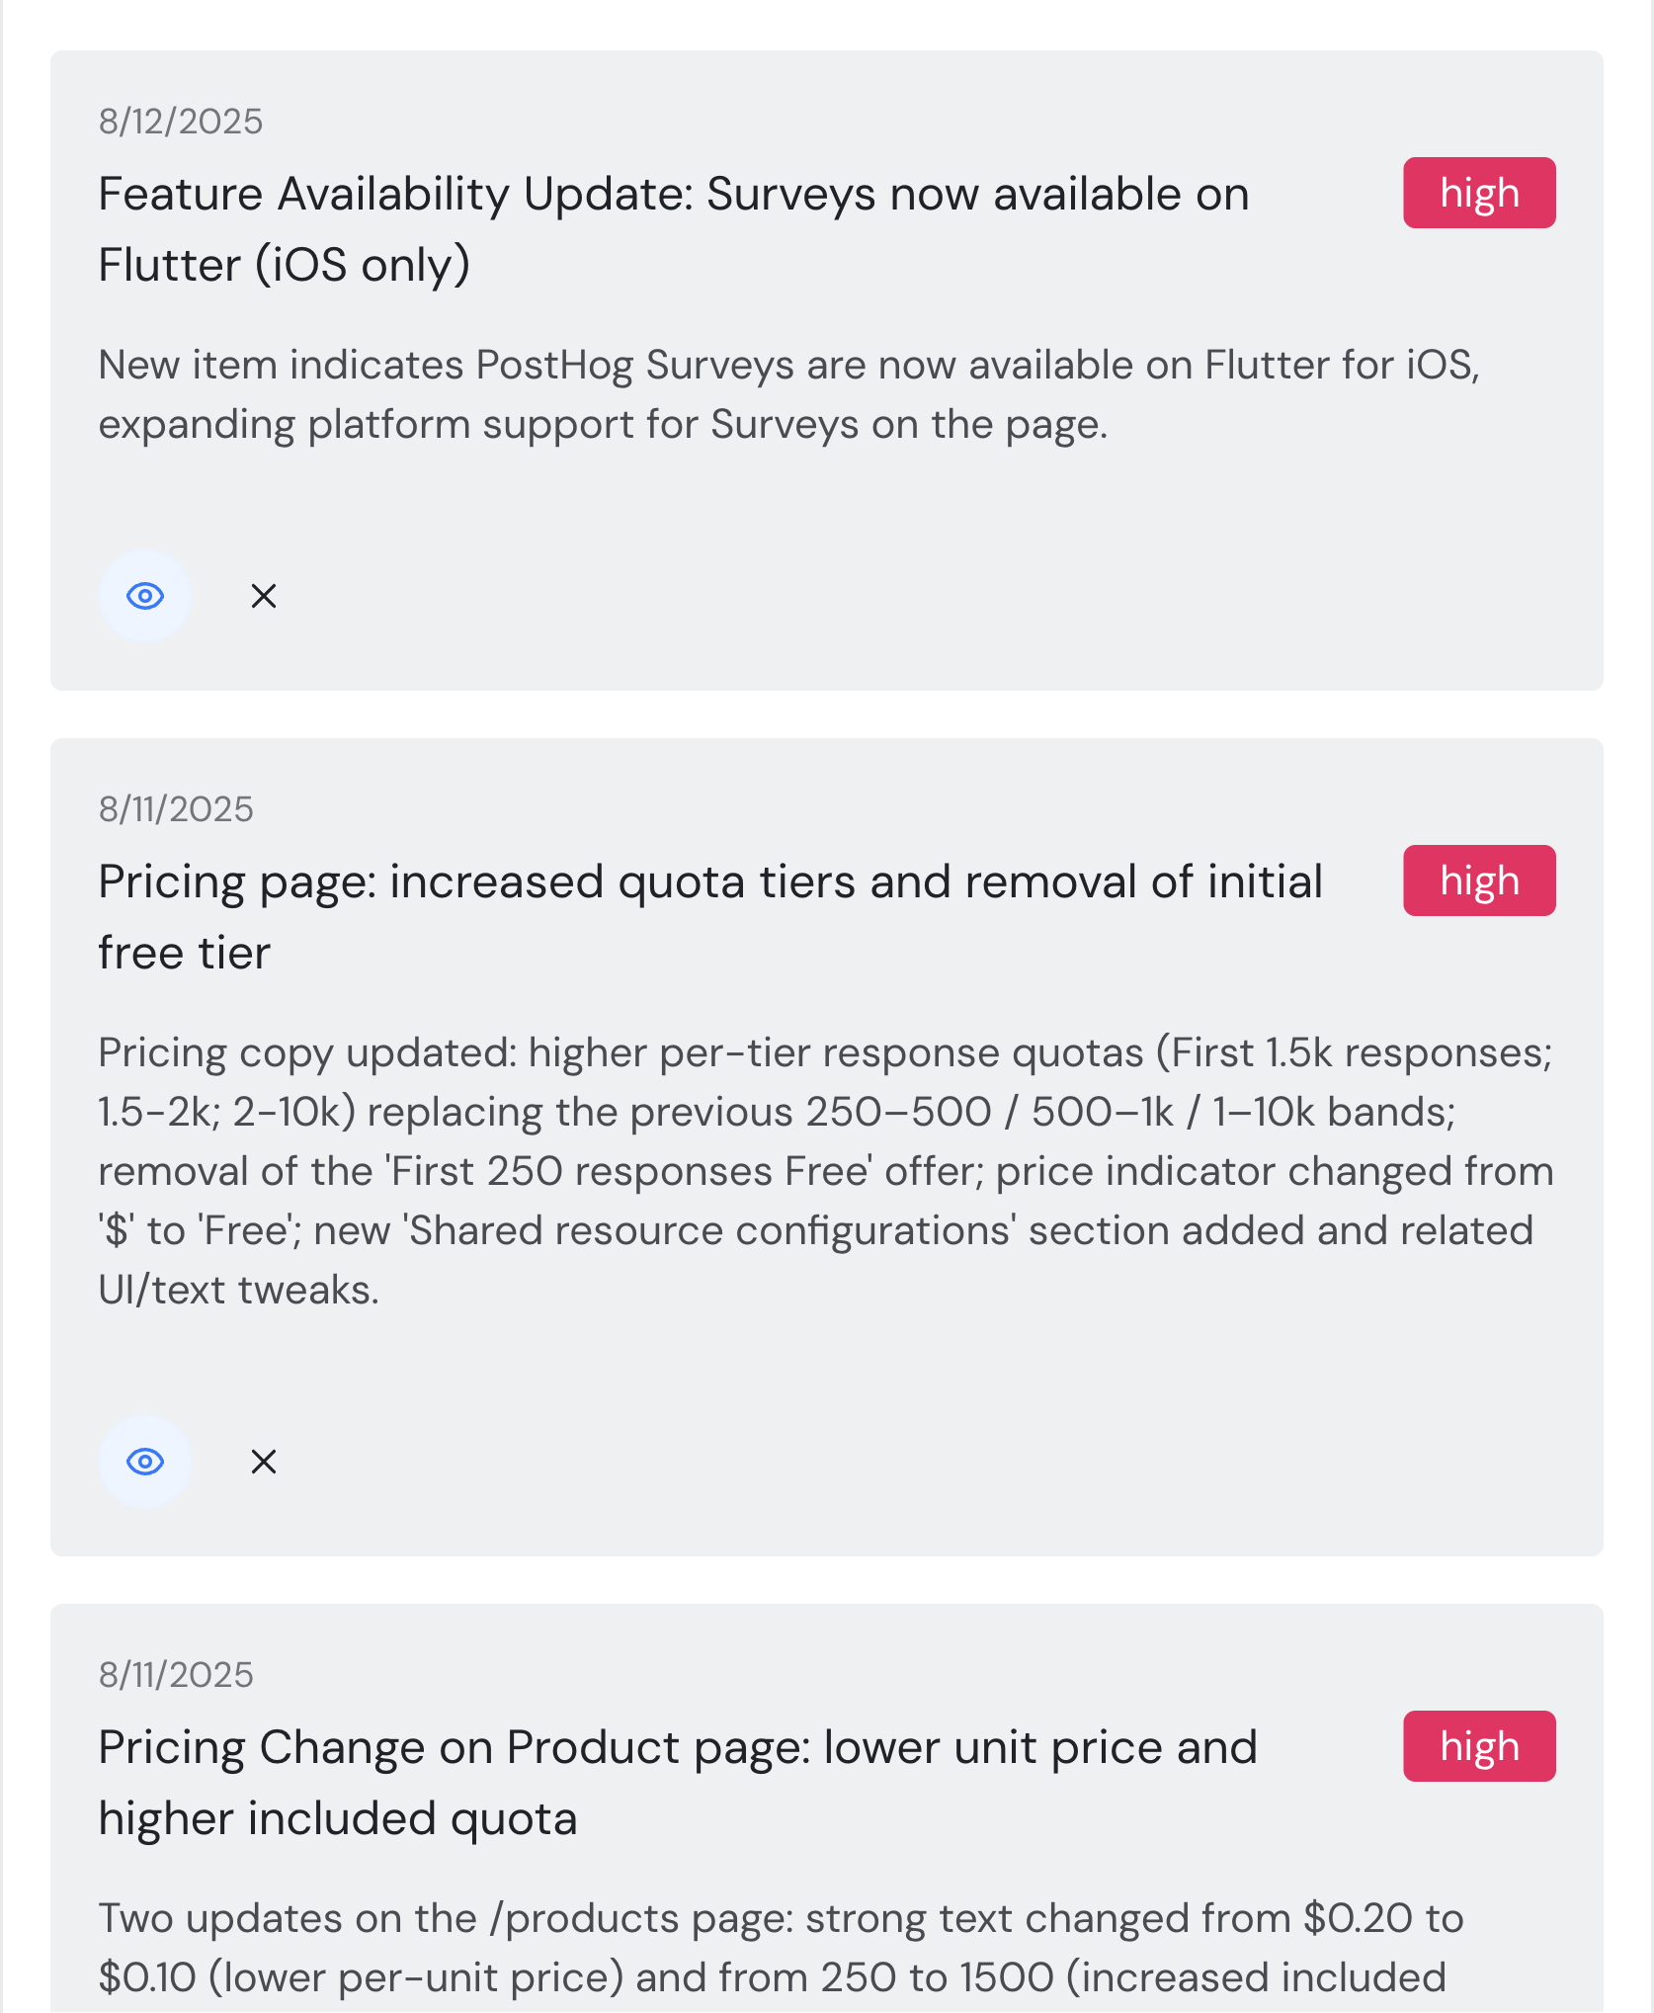The image size is (1654, 2013).
Task: Click the eye icon on the quota tiers card
Action: [x=145, y=1462]
